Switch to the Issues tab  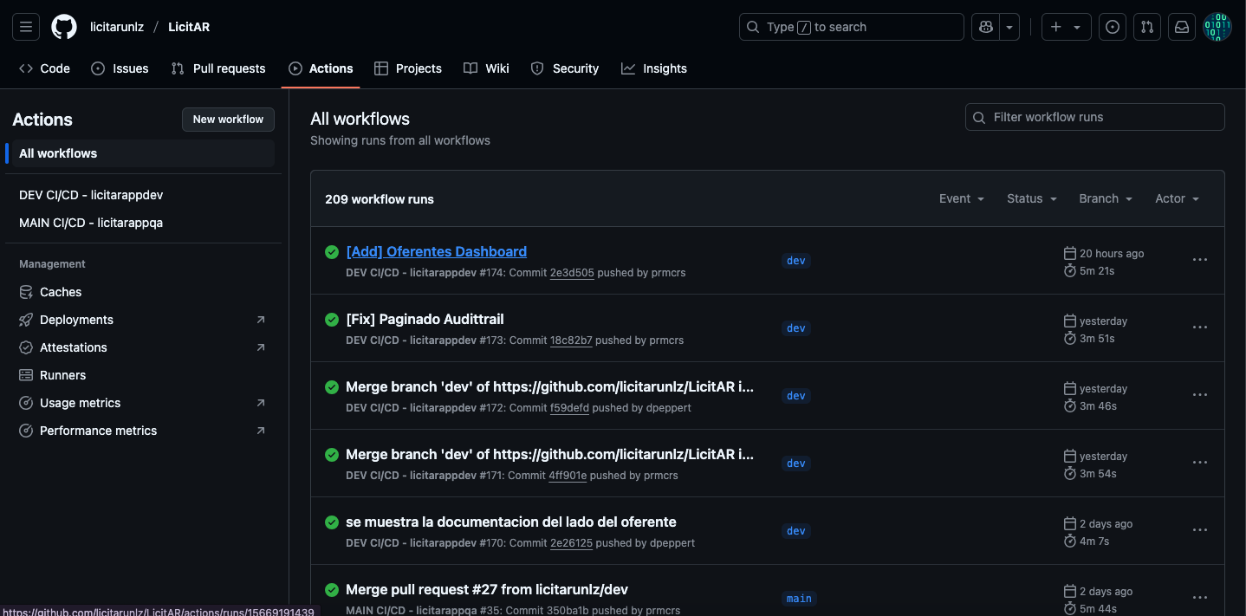(x=120, y=68)
